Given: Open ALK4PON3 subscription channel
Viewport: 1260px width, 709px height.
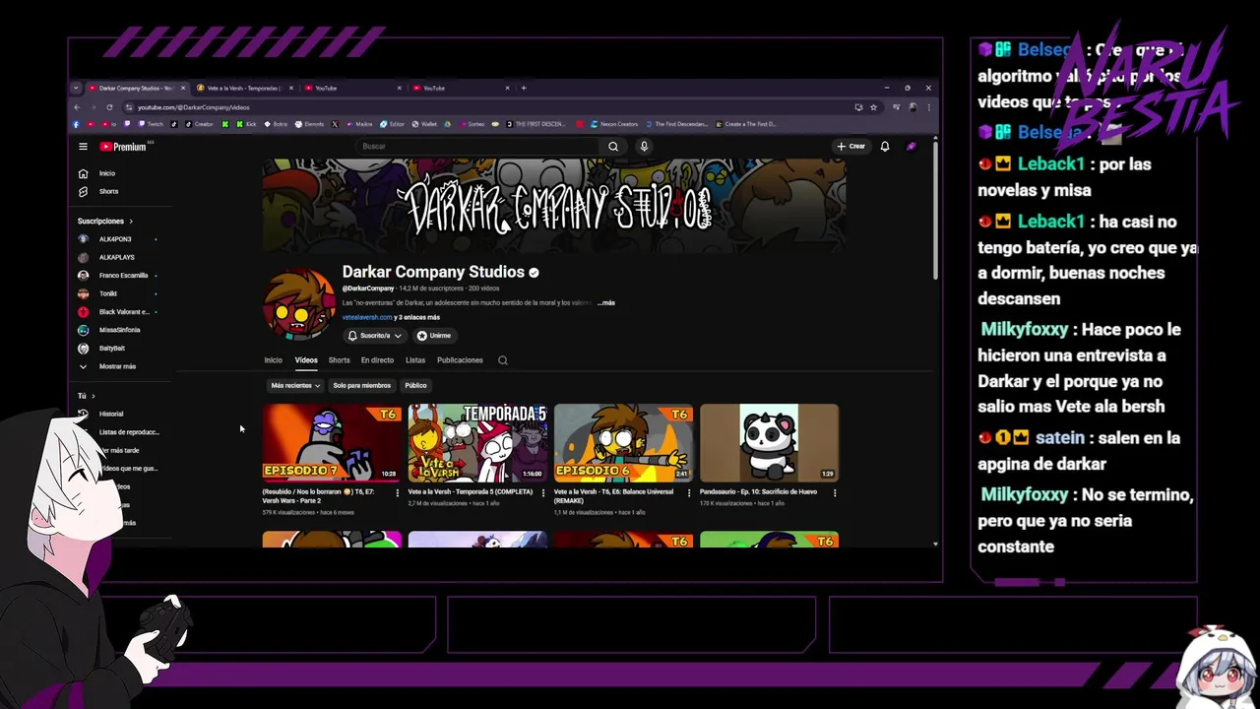Looking at the screenshot, I should pyautogui.click(x=115, y=239).
